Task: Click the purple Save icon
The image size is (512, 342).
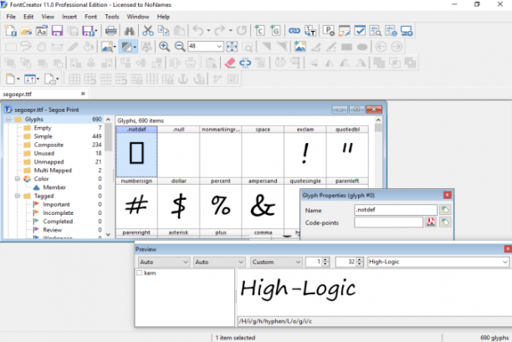Action: click(57, 31)
